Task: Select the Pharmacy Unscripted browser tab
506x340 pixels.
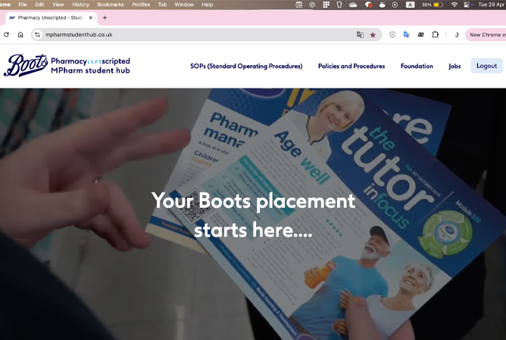Action: tap(50, 17)
